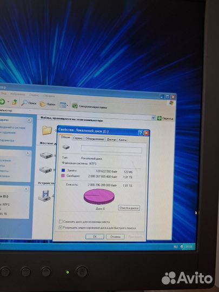Click Отмена in the Properties dialog
219x292 pixels.
pyautogui.click(x=115, y=237)
